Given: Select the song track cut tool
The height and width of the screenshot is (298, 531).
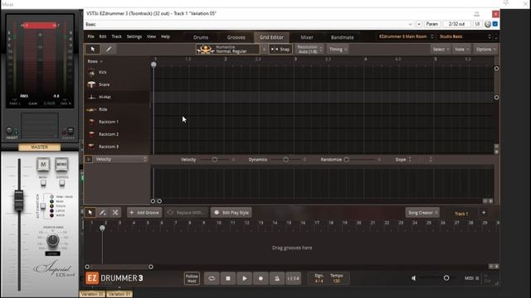Looking at the screenshot, I should pos(115,213).
